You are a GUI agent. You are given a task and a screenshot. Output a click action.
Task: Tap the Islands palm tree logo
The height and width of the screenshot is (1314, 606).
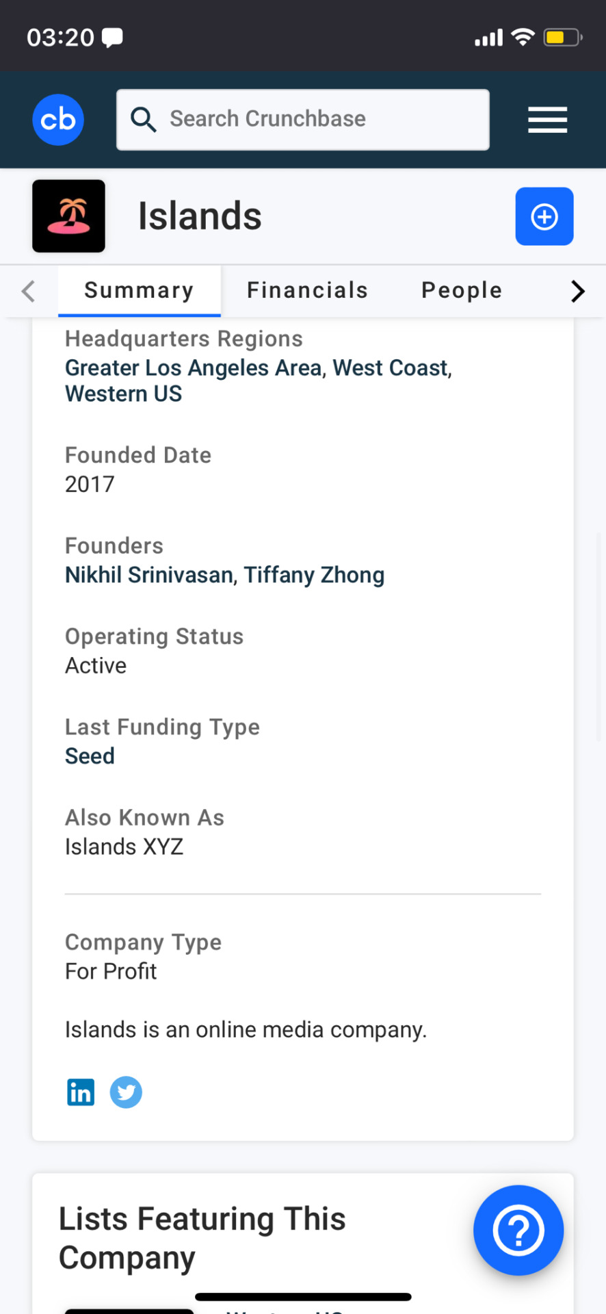pyautogui.click(x=68, y=216)
